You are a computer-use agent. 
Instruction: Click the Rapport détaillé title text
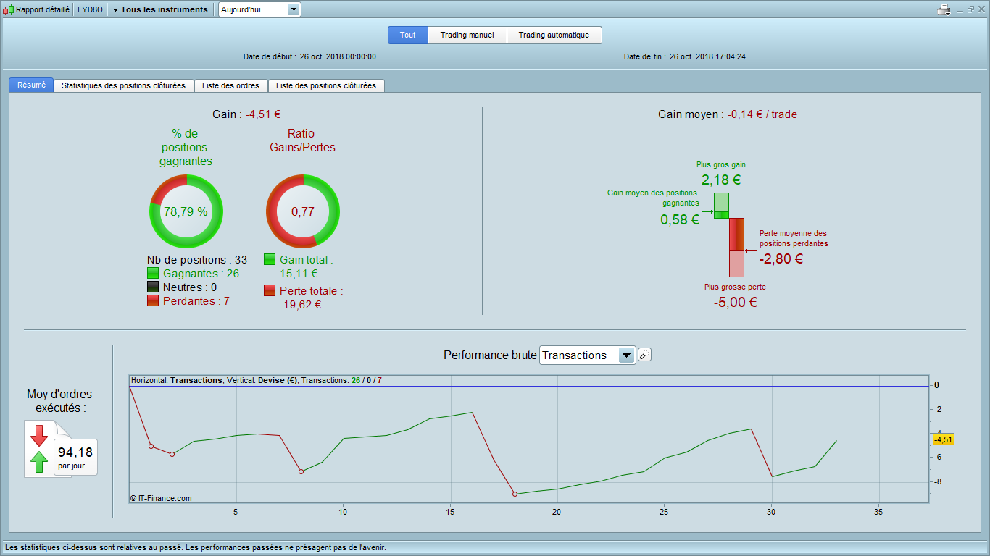[x=43, y=9]
